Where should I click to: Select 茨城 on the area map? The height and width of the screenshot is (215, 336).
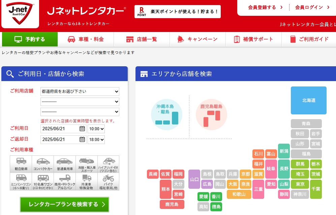(x=316, y=174)
